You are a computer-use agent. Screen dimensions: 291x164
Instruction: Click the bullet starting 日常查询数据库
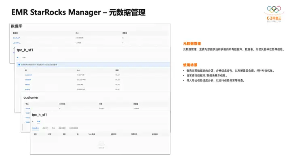pos(207,75)
